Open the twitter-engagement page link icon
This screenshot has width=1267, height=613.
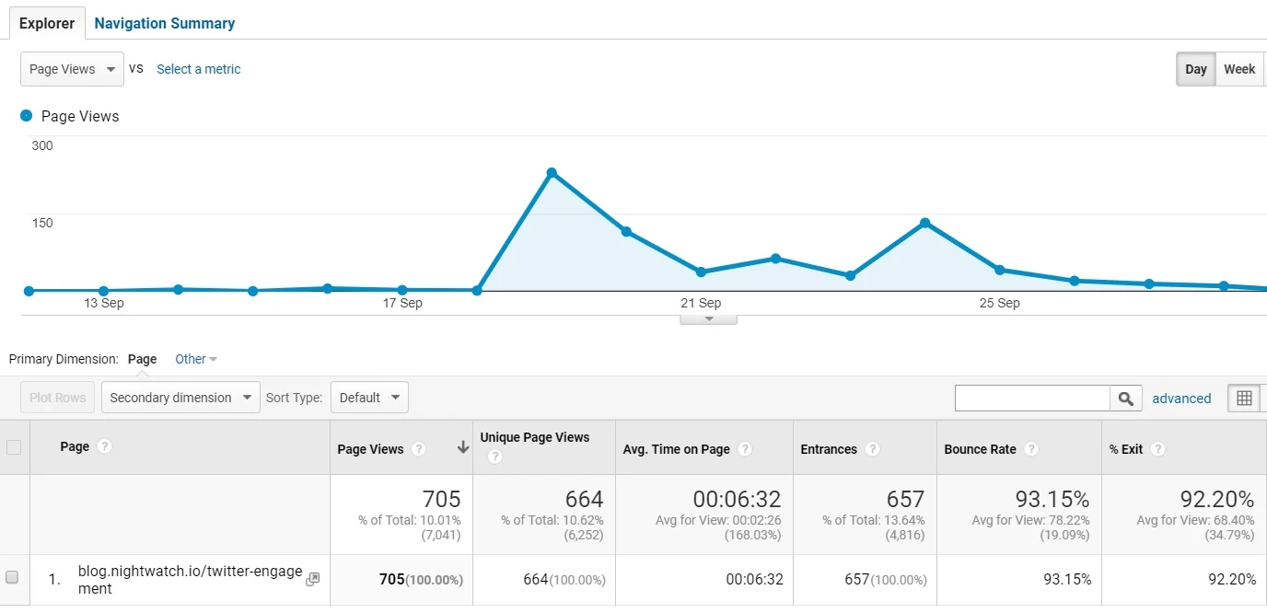click(x=313, y=579)
